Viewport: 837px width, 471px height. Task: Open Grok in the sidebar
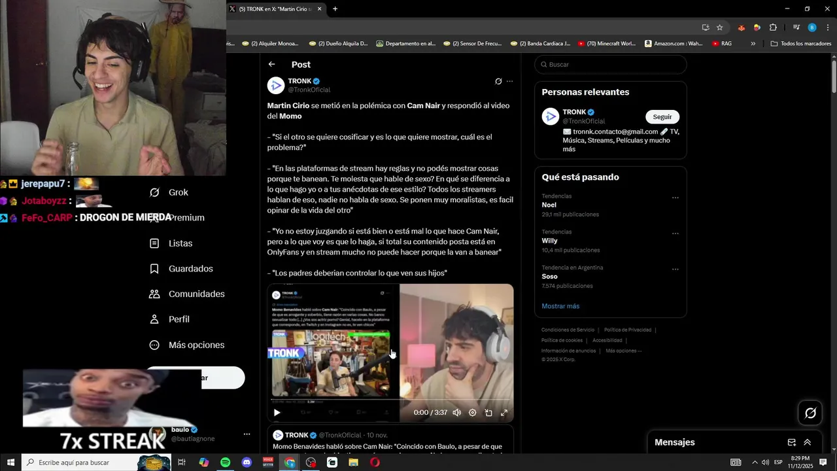[169, 192]
